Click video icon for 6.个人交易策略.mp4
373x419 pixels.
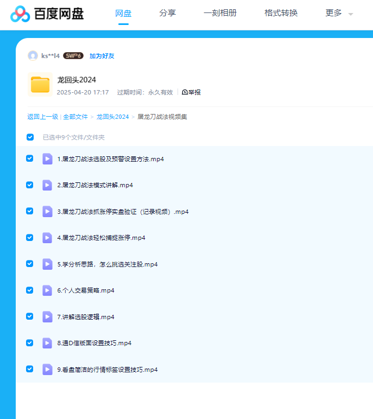47,290
